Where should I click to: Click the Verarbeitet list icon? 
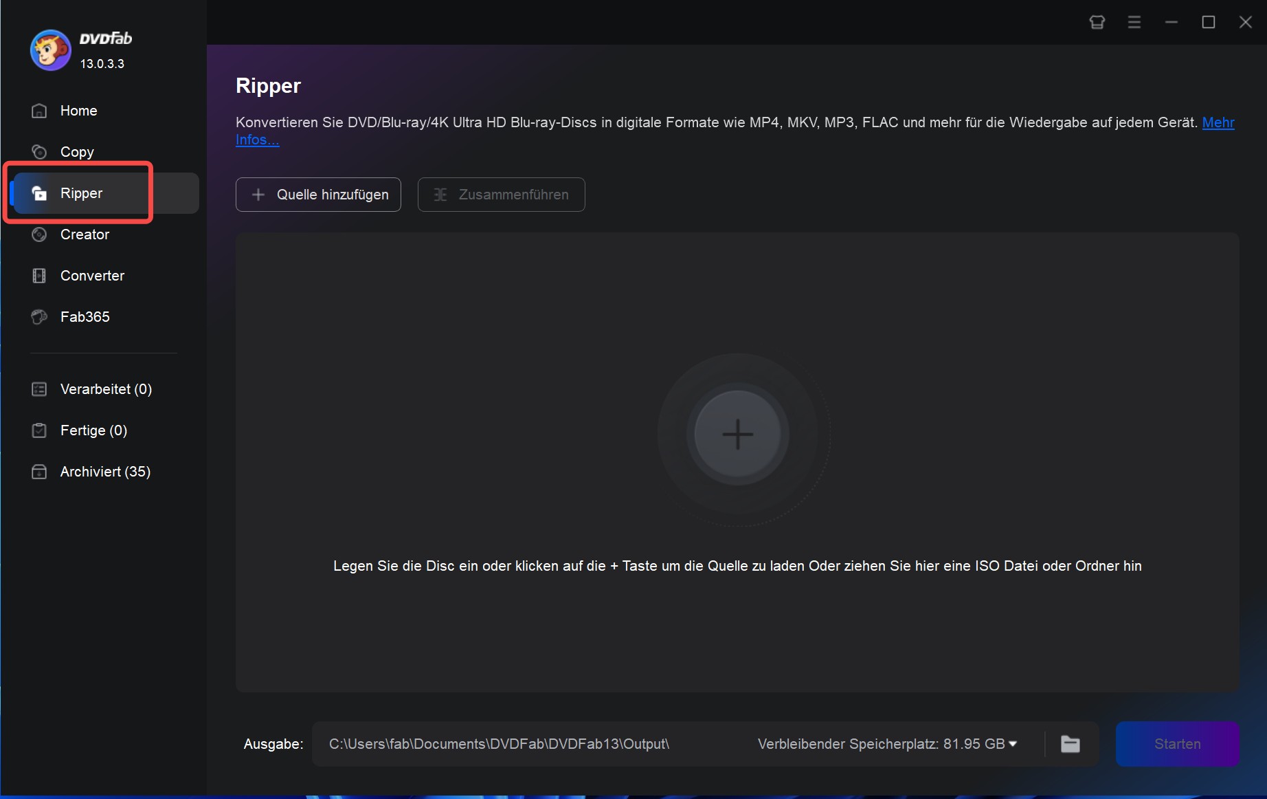(x=40, y=389)
